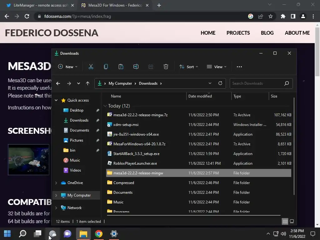
Task: Open PROJECTS in website navigation
Action: (x=238, y=33)
